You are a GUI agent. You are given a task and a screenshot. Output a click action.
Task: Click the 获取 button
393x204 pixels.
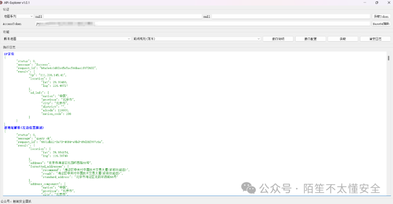point(343,39)
